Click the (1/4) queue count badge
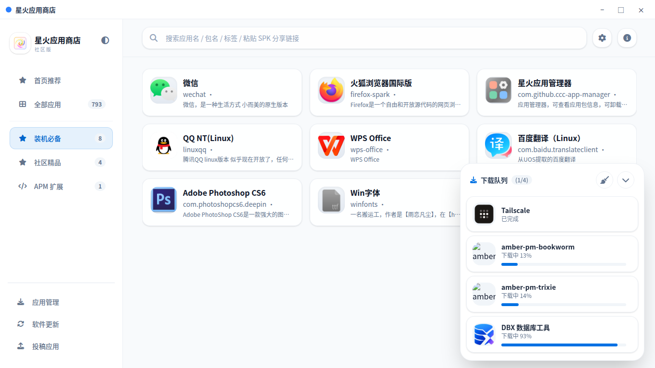 coord(522,180)
